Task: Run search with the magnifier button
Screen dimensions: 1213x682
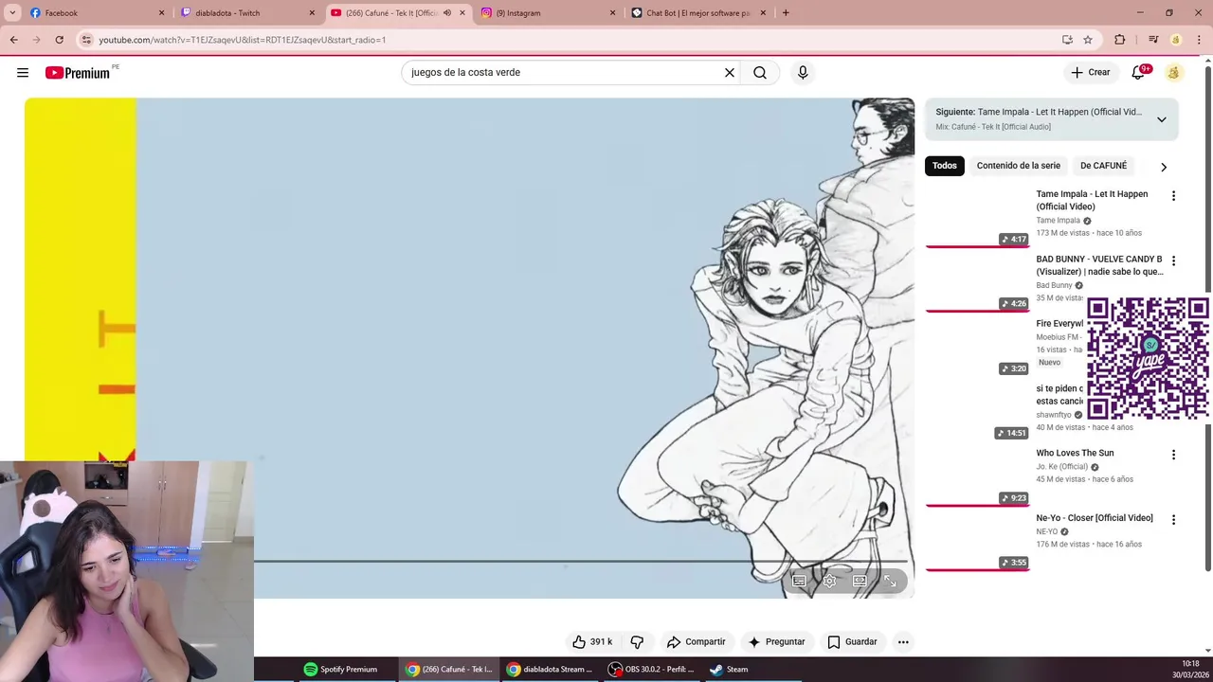Action: click(x=760, y=73)
